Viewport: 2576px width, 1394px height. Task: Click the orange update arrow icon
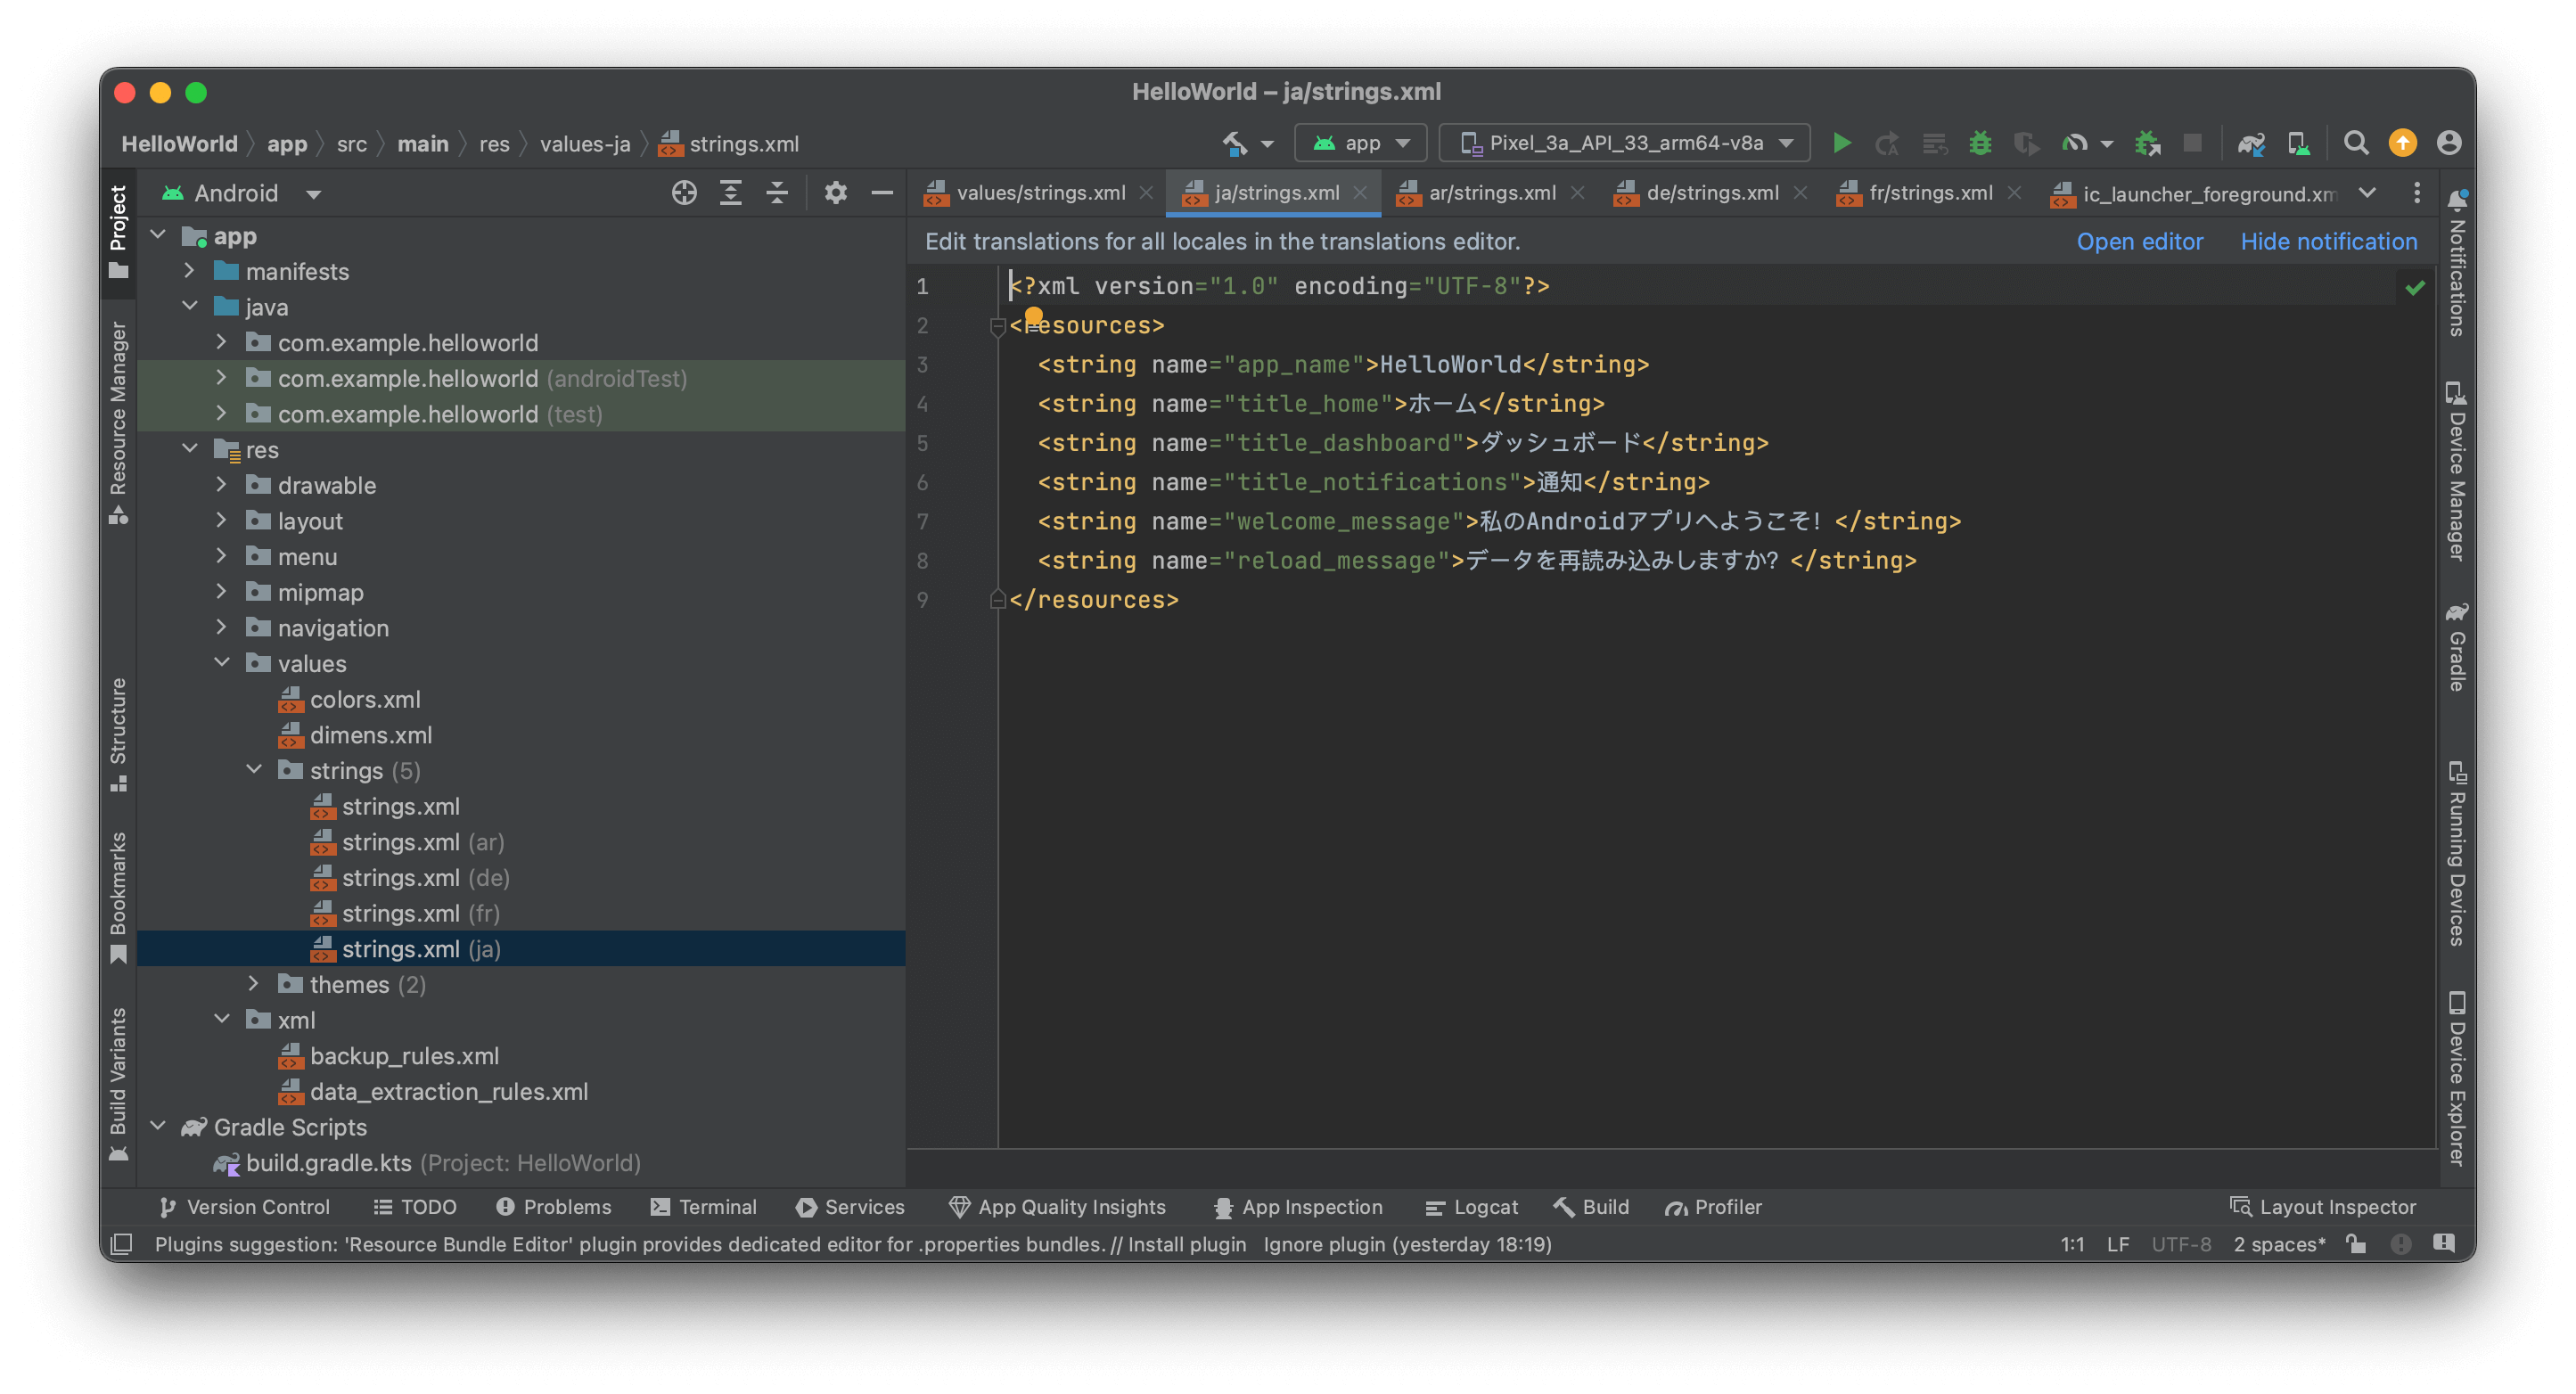2402,143
